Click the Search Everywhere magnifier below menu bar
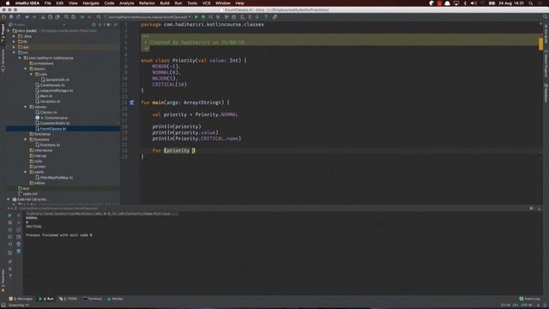Image resolution: width=549 pixels, height=309 pixels. (546, 17)
